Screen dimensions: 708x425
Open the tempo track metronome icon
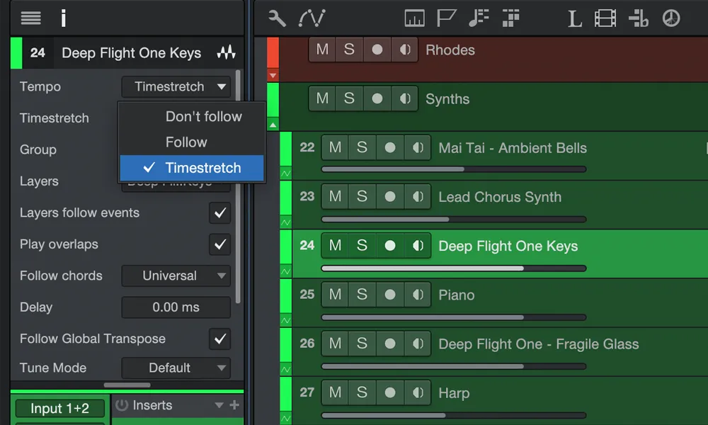[671, 18]
